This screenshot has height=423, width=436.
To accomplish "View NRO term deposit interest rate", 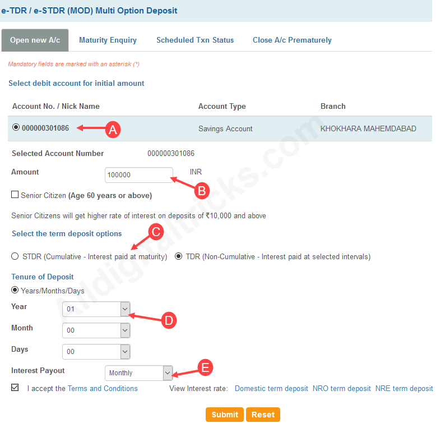I will pyautogui.click(x=341, y=388).
